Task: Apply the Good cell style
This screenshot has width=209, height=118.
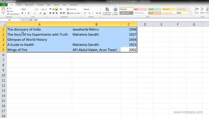Action: coord(154,9)
